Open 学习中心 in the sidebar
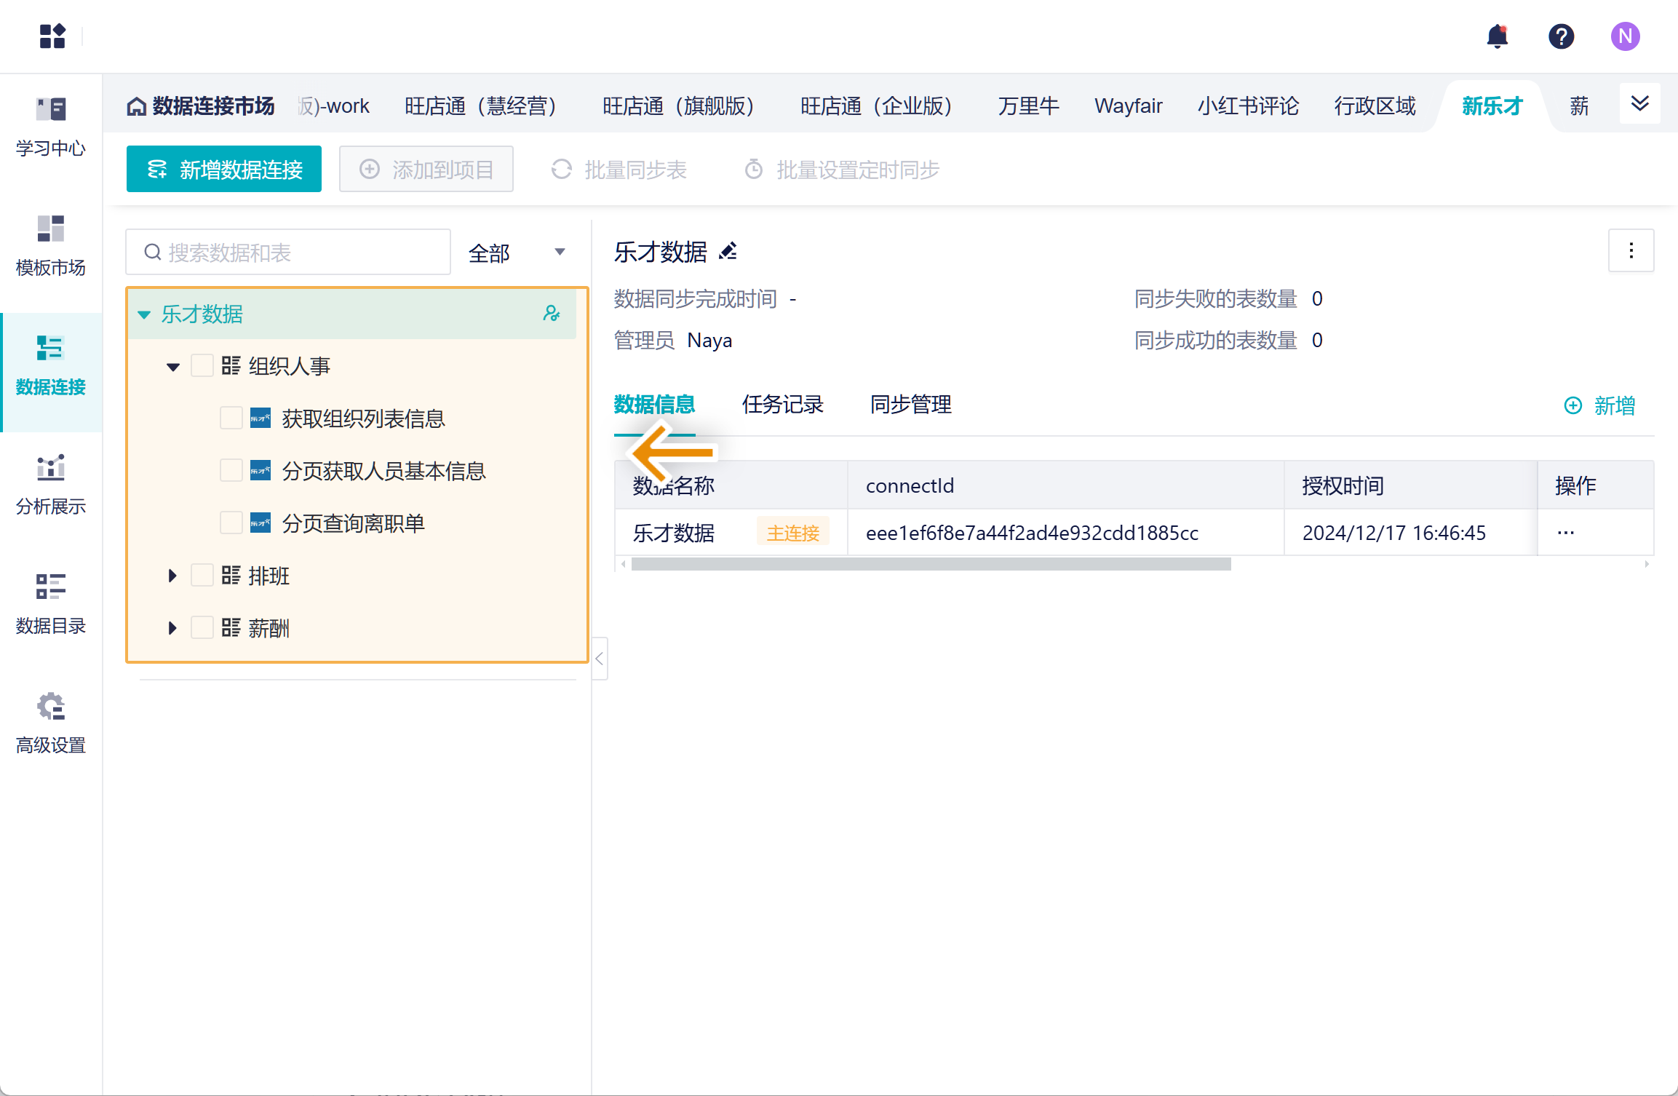 pos(51,127)
